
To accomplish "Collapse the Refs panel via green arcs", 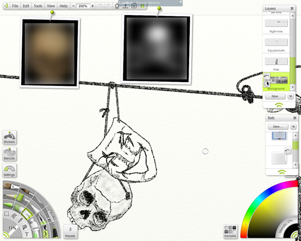I will [x=281, y=172].
